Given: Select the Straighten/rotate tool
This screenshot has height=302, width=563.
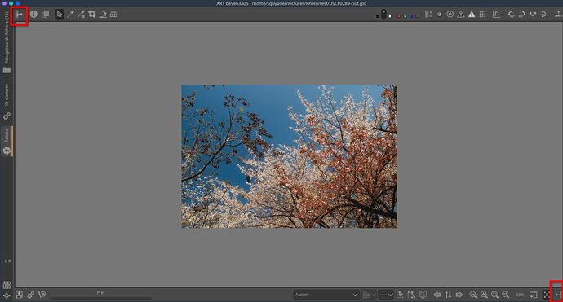Looking at the screenshot, I should click(x=103, y=15).
